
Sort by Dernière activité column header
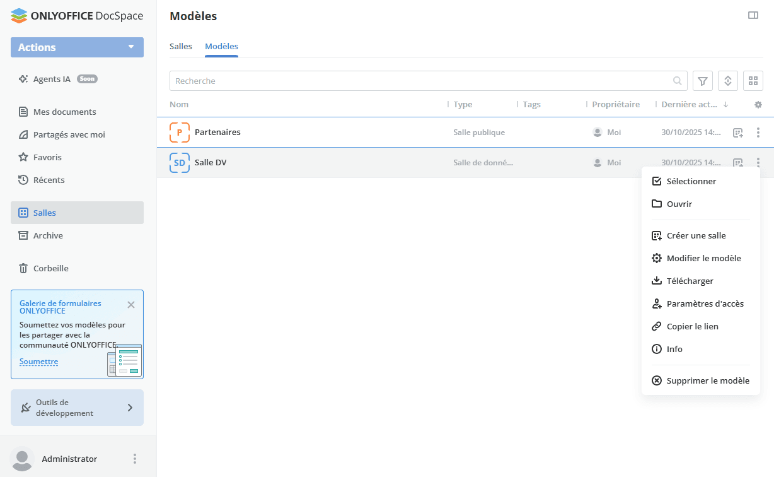[690, 105]
